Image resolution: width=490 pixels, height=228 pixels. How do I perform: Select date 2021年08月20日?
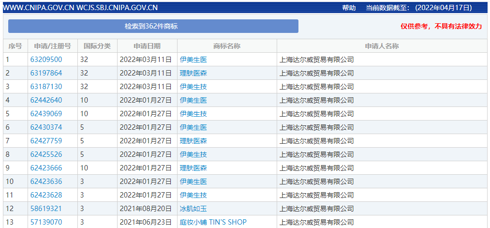pos(146,209)
